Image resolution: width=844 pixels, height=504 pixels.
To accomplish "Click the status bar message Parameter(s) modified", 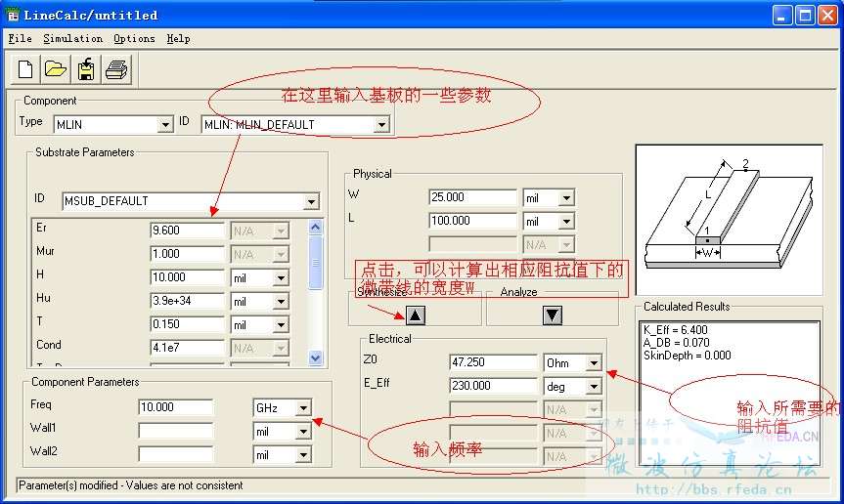I will pos(131,485).
